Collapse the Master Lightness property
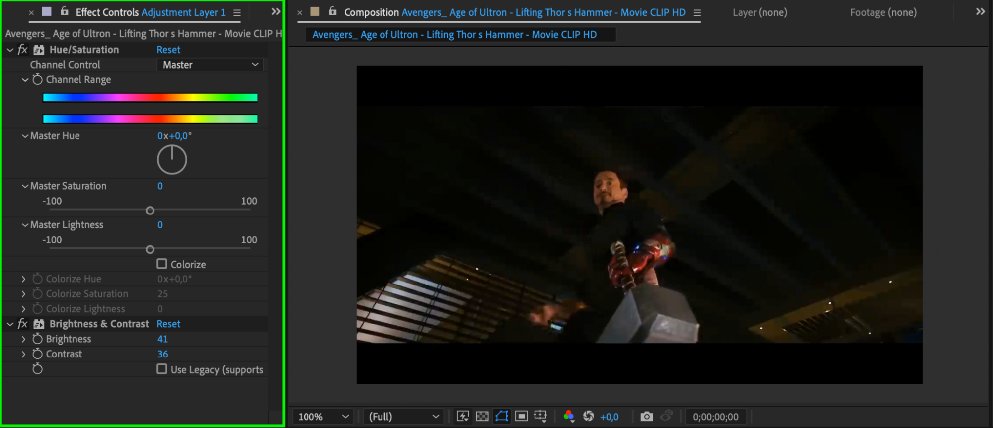Screen dimensions: 993x428 click(x=25, y=225)
